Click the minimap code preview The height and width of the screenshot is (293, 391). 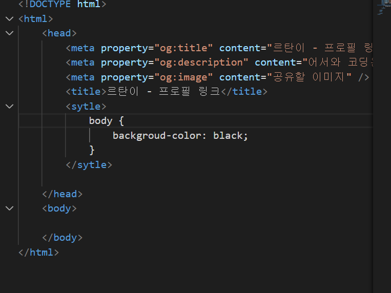coord(383,8)
